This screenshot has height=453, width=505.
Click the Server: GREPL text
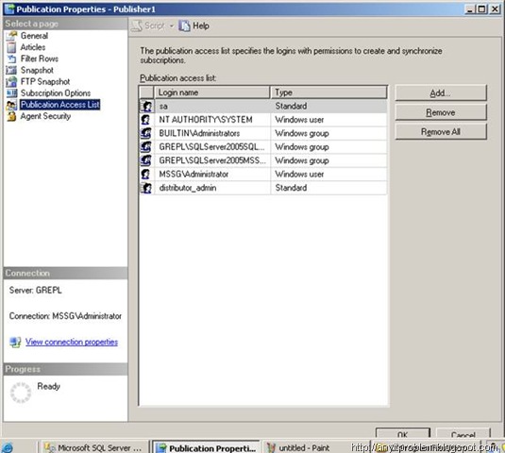click(x=36, y=291)
